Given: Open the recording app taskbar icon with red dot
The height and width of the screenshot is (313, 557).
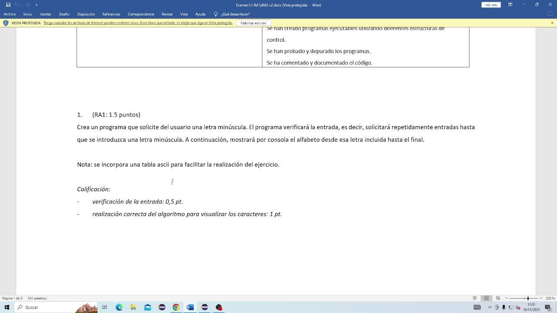Looking at the screenshot, I should coord(219,307).
